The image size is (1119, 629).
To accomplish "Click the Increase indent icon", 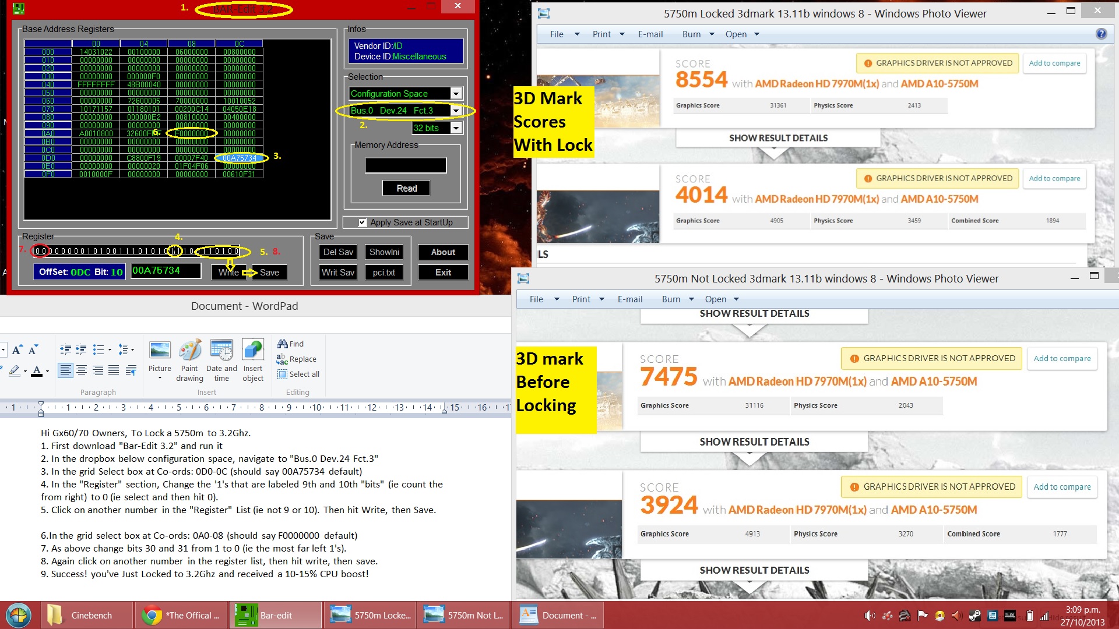I will click(81, 349).
